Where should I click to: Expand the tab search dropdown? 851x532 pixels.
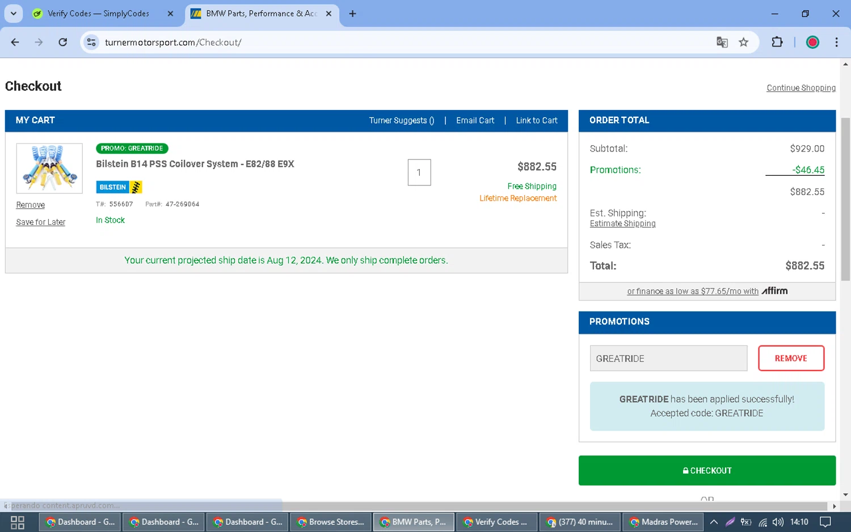click(x=14, y=14)
